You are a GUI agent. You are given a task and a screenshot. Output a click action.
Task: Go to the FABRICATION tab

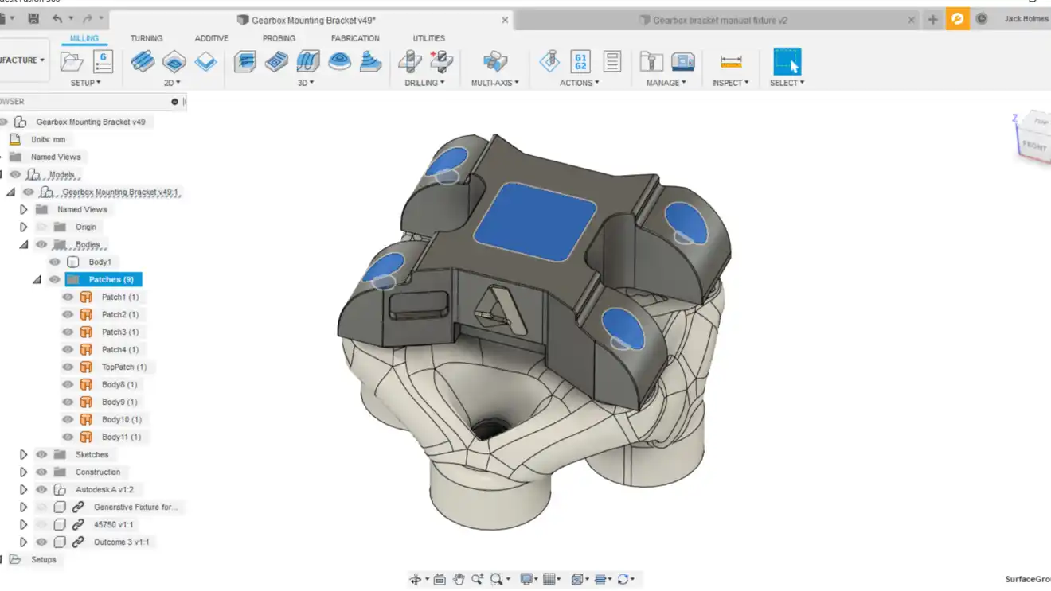point(355,38)
